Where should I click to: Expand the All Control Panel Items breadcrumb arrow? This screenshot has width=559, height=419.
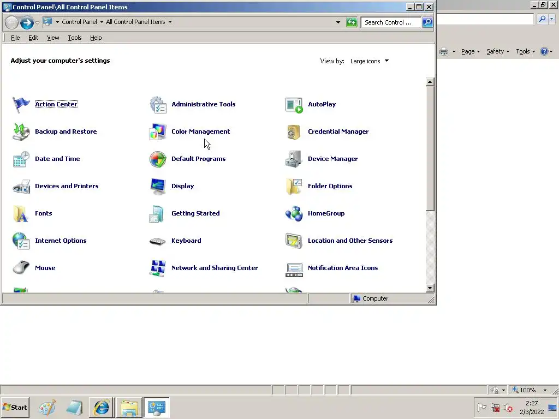[x=170, y=22]
